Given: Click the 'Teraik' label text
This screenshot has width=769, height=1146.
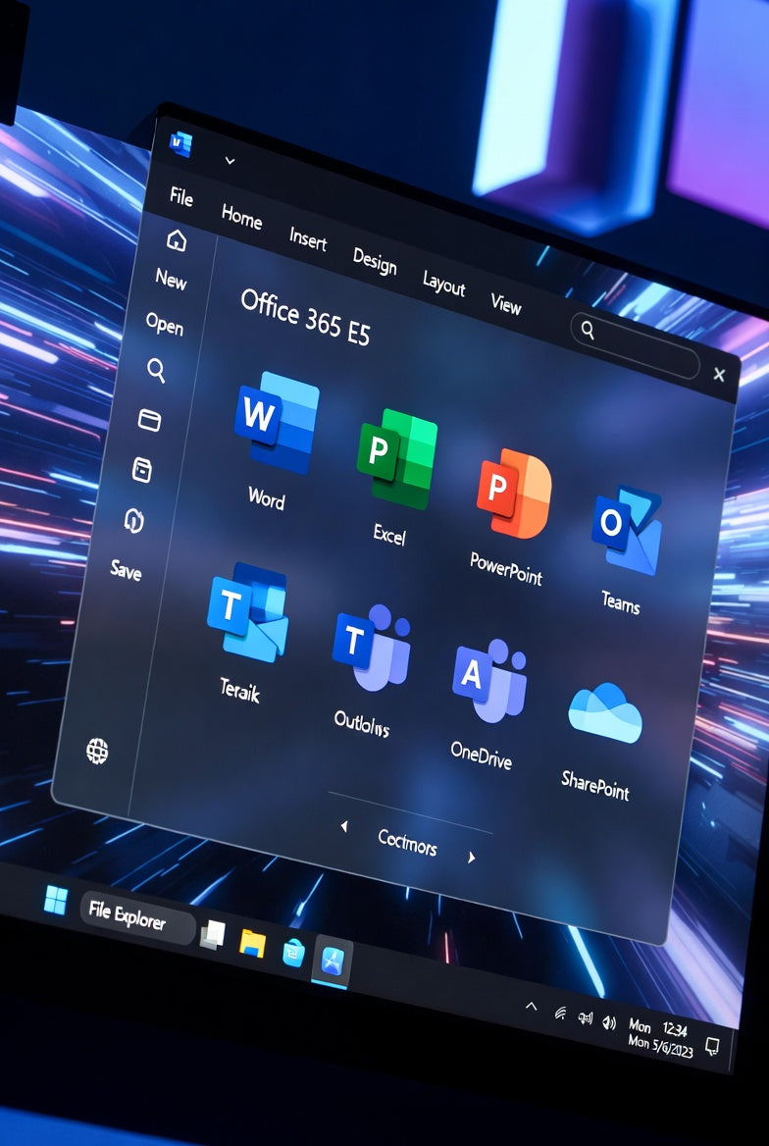Looking at the screenshot, I should pyautogui.click(x=239, y=690).
